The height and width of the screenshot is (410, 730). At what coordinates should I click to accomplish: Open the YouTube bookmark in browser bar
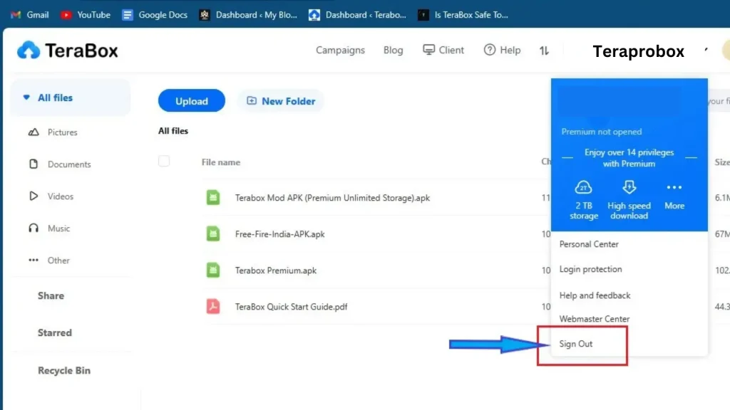[86, 14]
